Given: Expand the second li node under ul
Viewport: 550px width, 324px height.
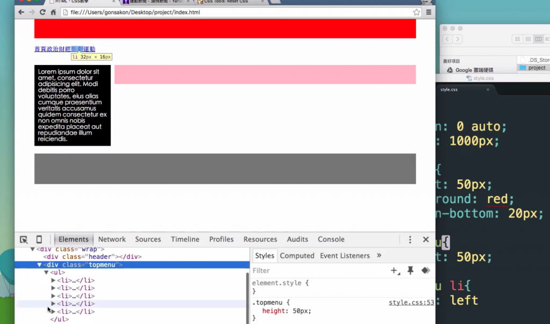Looking at the screenshot, I should 53,288.
